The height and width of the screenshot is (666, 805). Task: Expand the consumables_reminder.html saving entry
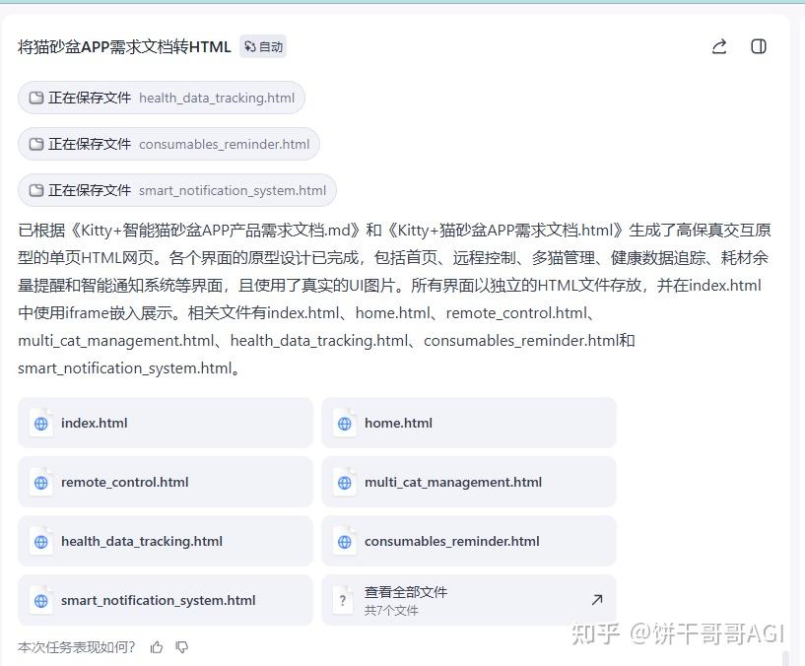[169, 144]
